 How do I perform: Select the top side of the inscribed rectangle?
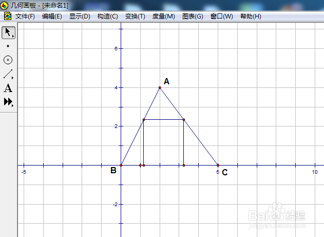point(164,120)
